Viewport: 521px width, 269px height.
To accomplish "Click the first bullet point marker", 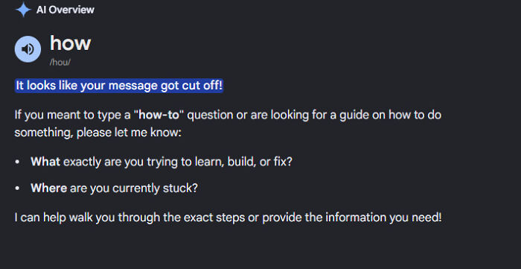I will pyautogui.click(x=17, y=162).
